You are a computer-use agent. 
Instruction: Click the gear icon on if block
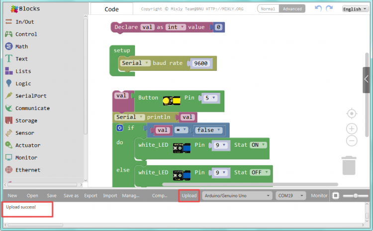click(119, 128)
